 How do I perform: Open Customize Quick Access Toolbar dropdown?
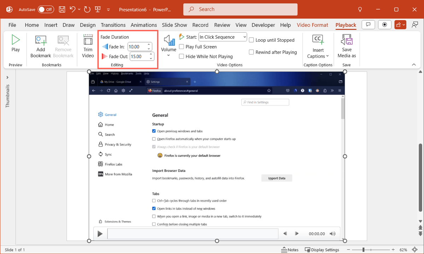pyautogui.click(x=108, y=10)
